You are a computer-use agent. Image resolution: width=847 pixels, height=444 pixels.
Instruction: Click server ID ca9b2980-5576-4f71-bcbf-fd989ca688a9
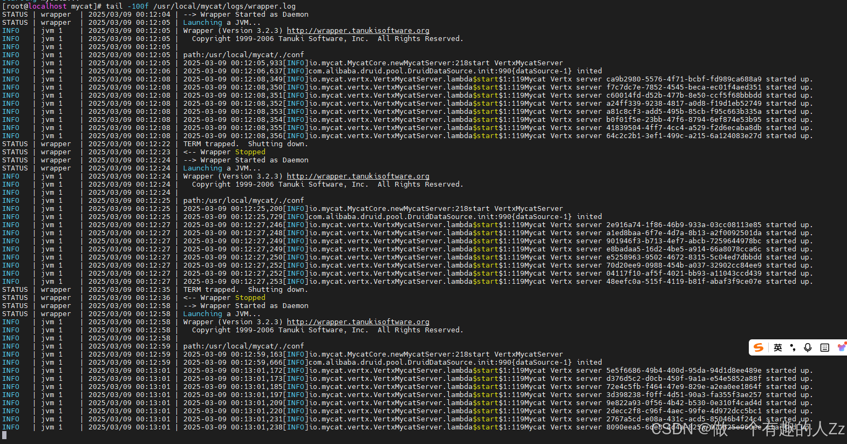click(684, 79)
